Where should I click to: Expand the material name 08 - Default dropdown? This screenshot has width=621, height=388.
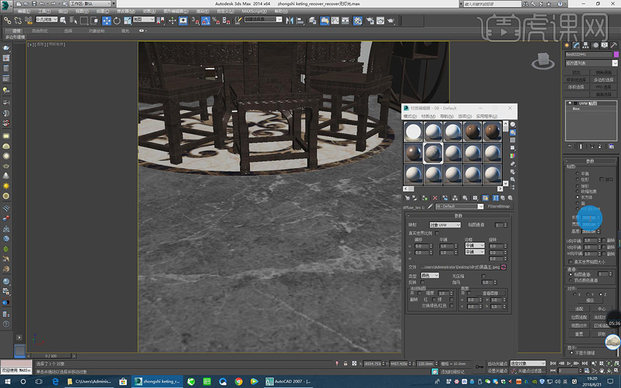click(x=480, y=206)
